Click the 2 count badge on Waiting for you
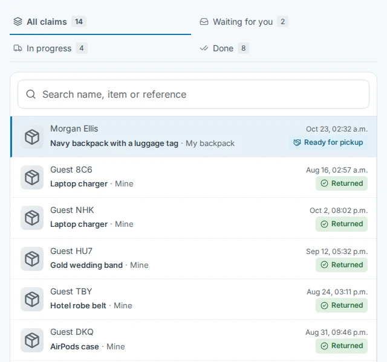Viewport: 387px width, 362px height. pos(282,22)
